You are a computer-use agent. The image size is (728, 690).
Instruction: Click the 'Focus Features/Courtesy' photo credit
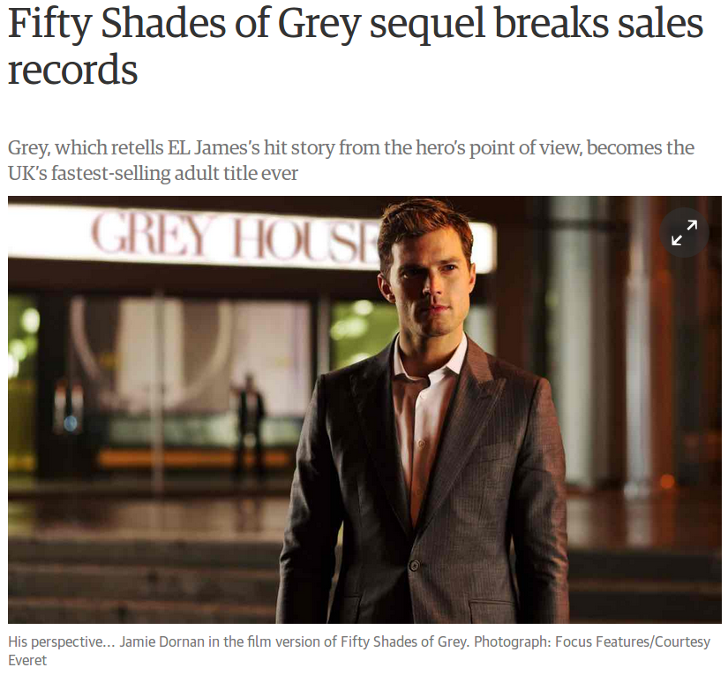pyautogui.click(x=633, y=641)
